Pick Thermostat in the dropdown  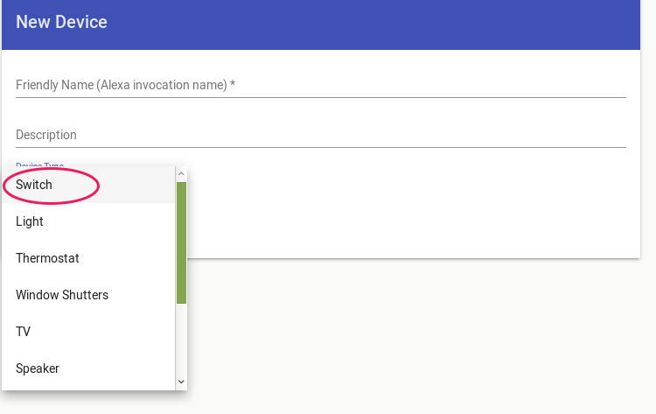[x=47, y=258]
